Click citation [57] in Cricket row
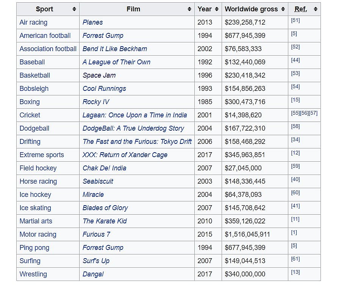Viewport: 344px width, 287px height. point(313,113)
